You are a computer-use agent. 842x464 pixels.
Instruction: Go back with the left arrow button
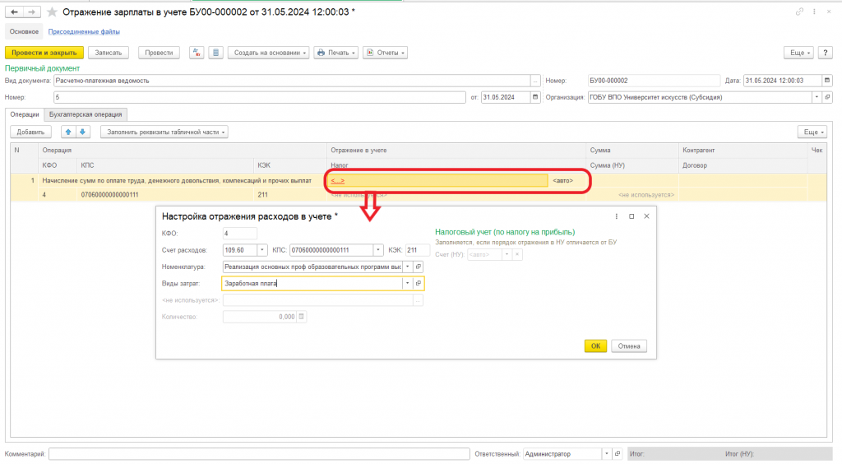click(x=15, y=12)
